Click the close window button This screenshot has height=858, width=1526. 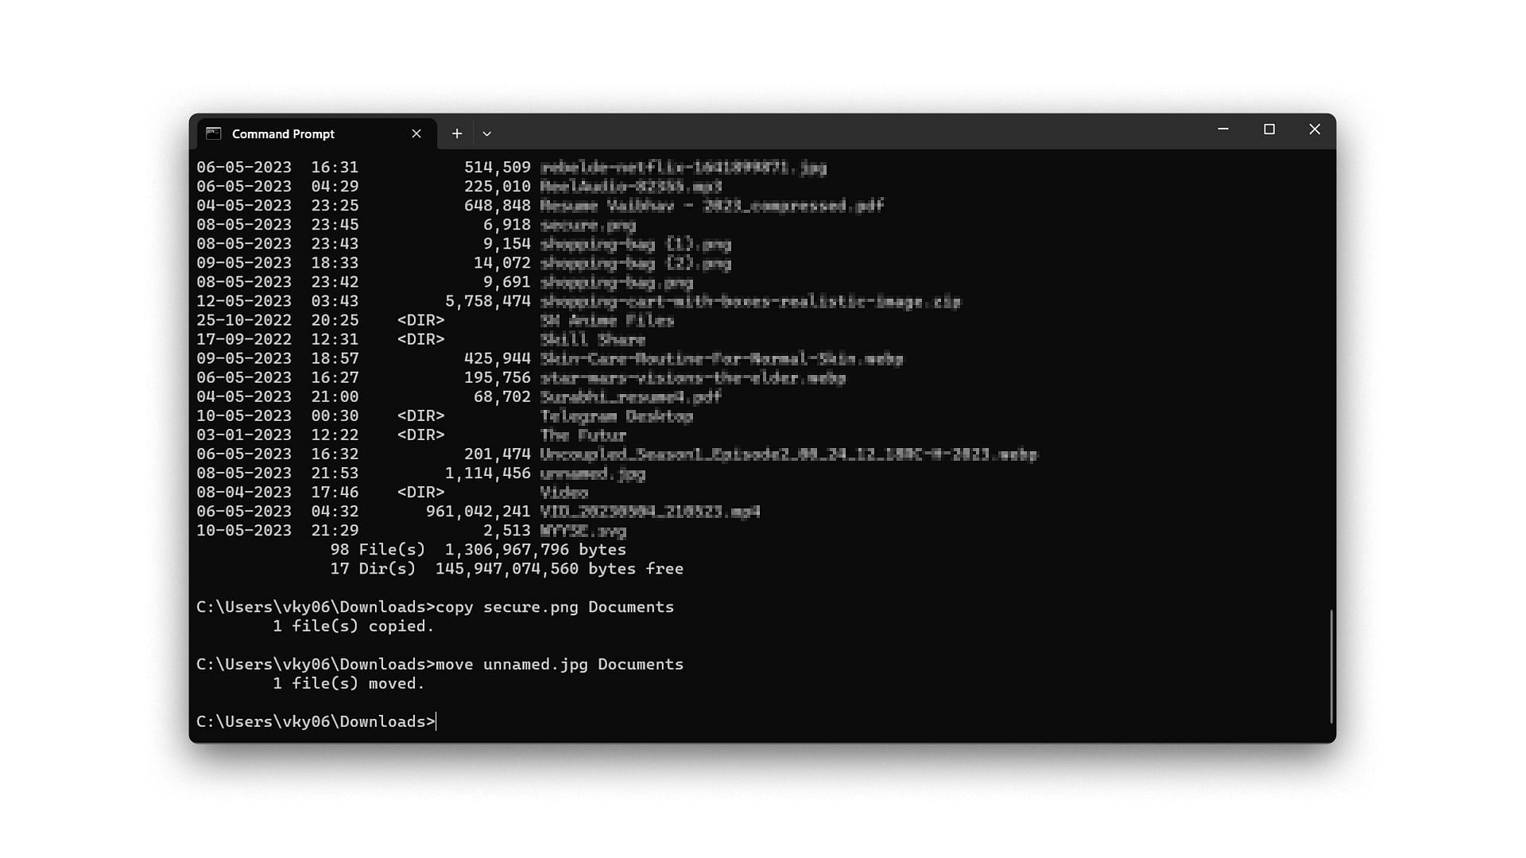1315,129
